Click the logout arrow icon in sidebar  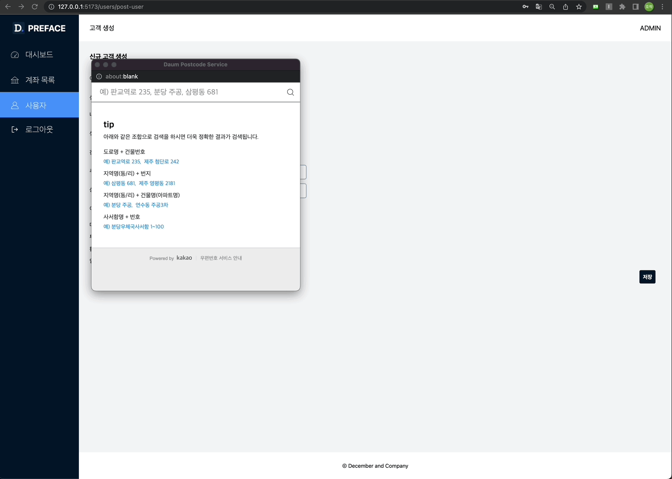(15, 129)
